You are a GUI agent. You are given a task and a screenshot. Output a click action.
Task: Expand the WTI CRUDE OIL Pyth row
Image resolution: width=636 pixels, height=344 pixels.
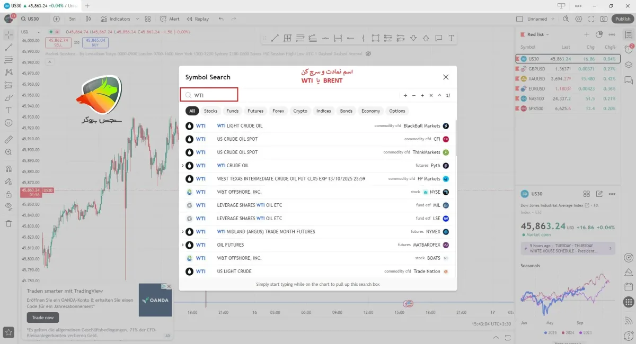tap(183, 166)
